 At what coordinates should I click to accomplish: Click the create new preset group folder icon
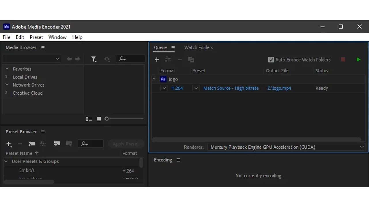click(31, 144)
